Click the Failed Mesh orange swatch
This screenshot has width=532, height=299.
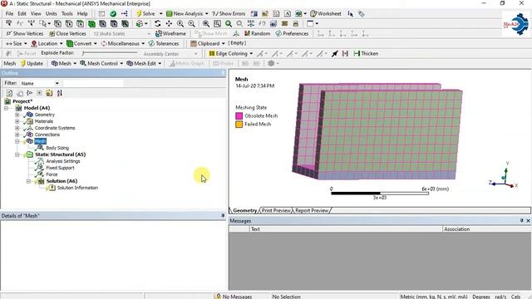tap(239, 125)
